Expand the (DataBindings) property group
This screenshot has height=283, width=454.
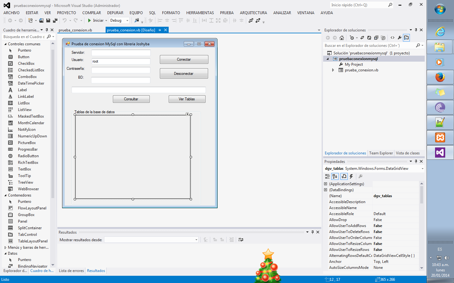326,190
